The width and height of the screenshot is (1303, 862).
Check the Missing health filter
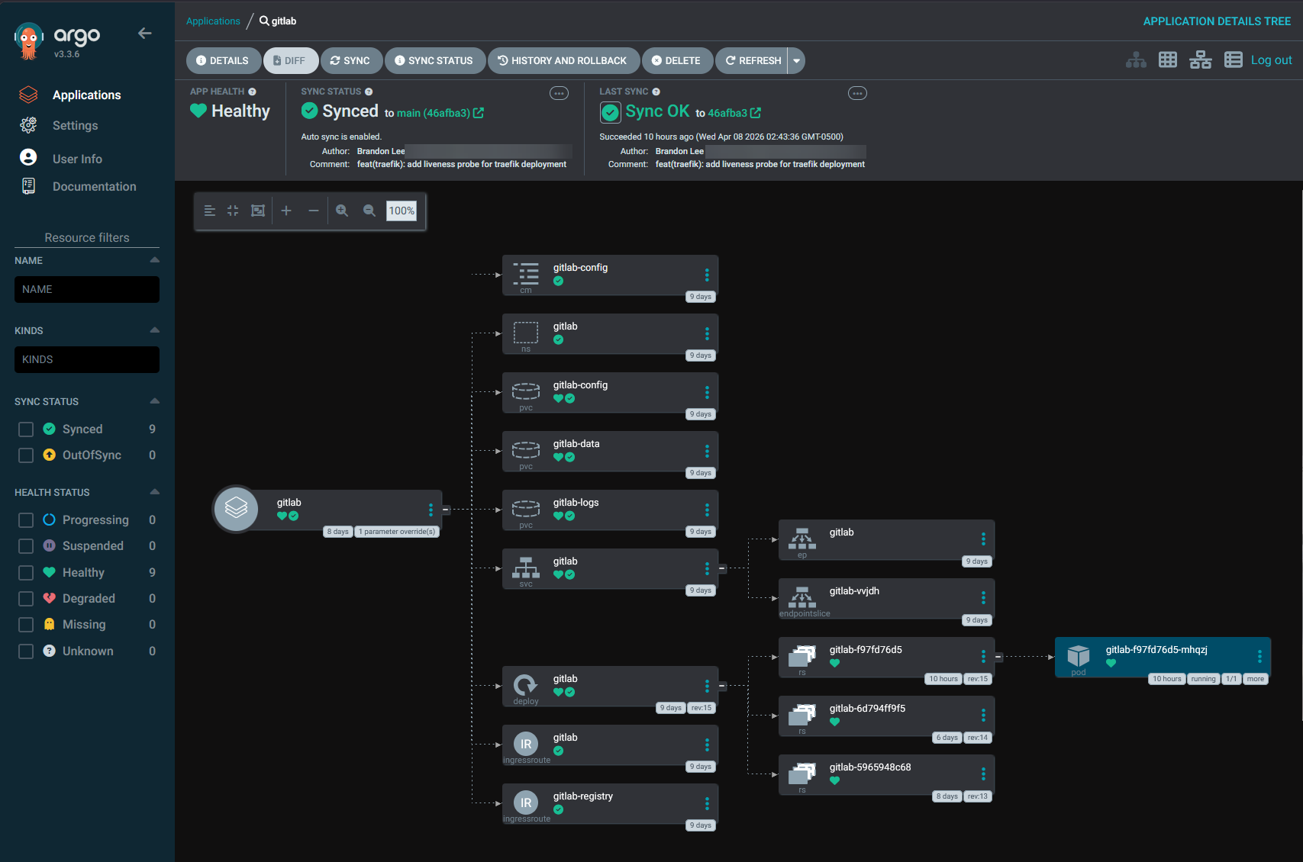click(26, 625)
